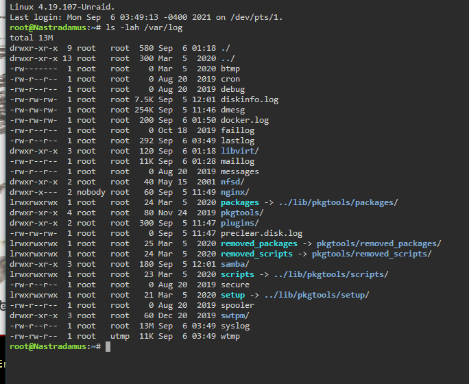Viewport: 469px width, 384px height.
Task: Select the docker.log filename
Action: (245, 121)
